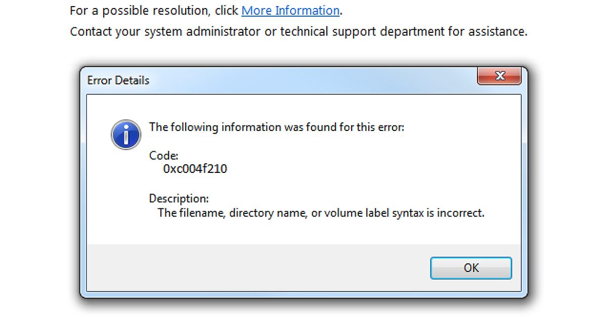Click the OK button to acknowledge the error

(x=470, y=268)
